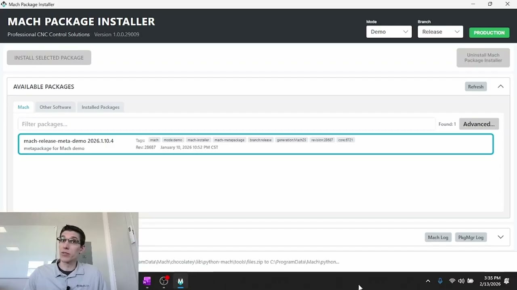Click the battery tray icon
This screenshot has height=290, width=517.
471,281
